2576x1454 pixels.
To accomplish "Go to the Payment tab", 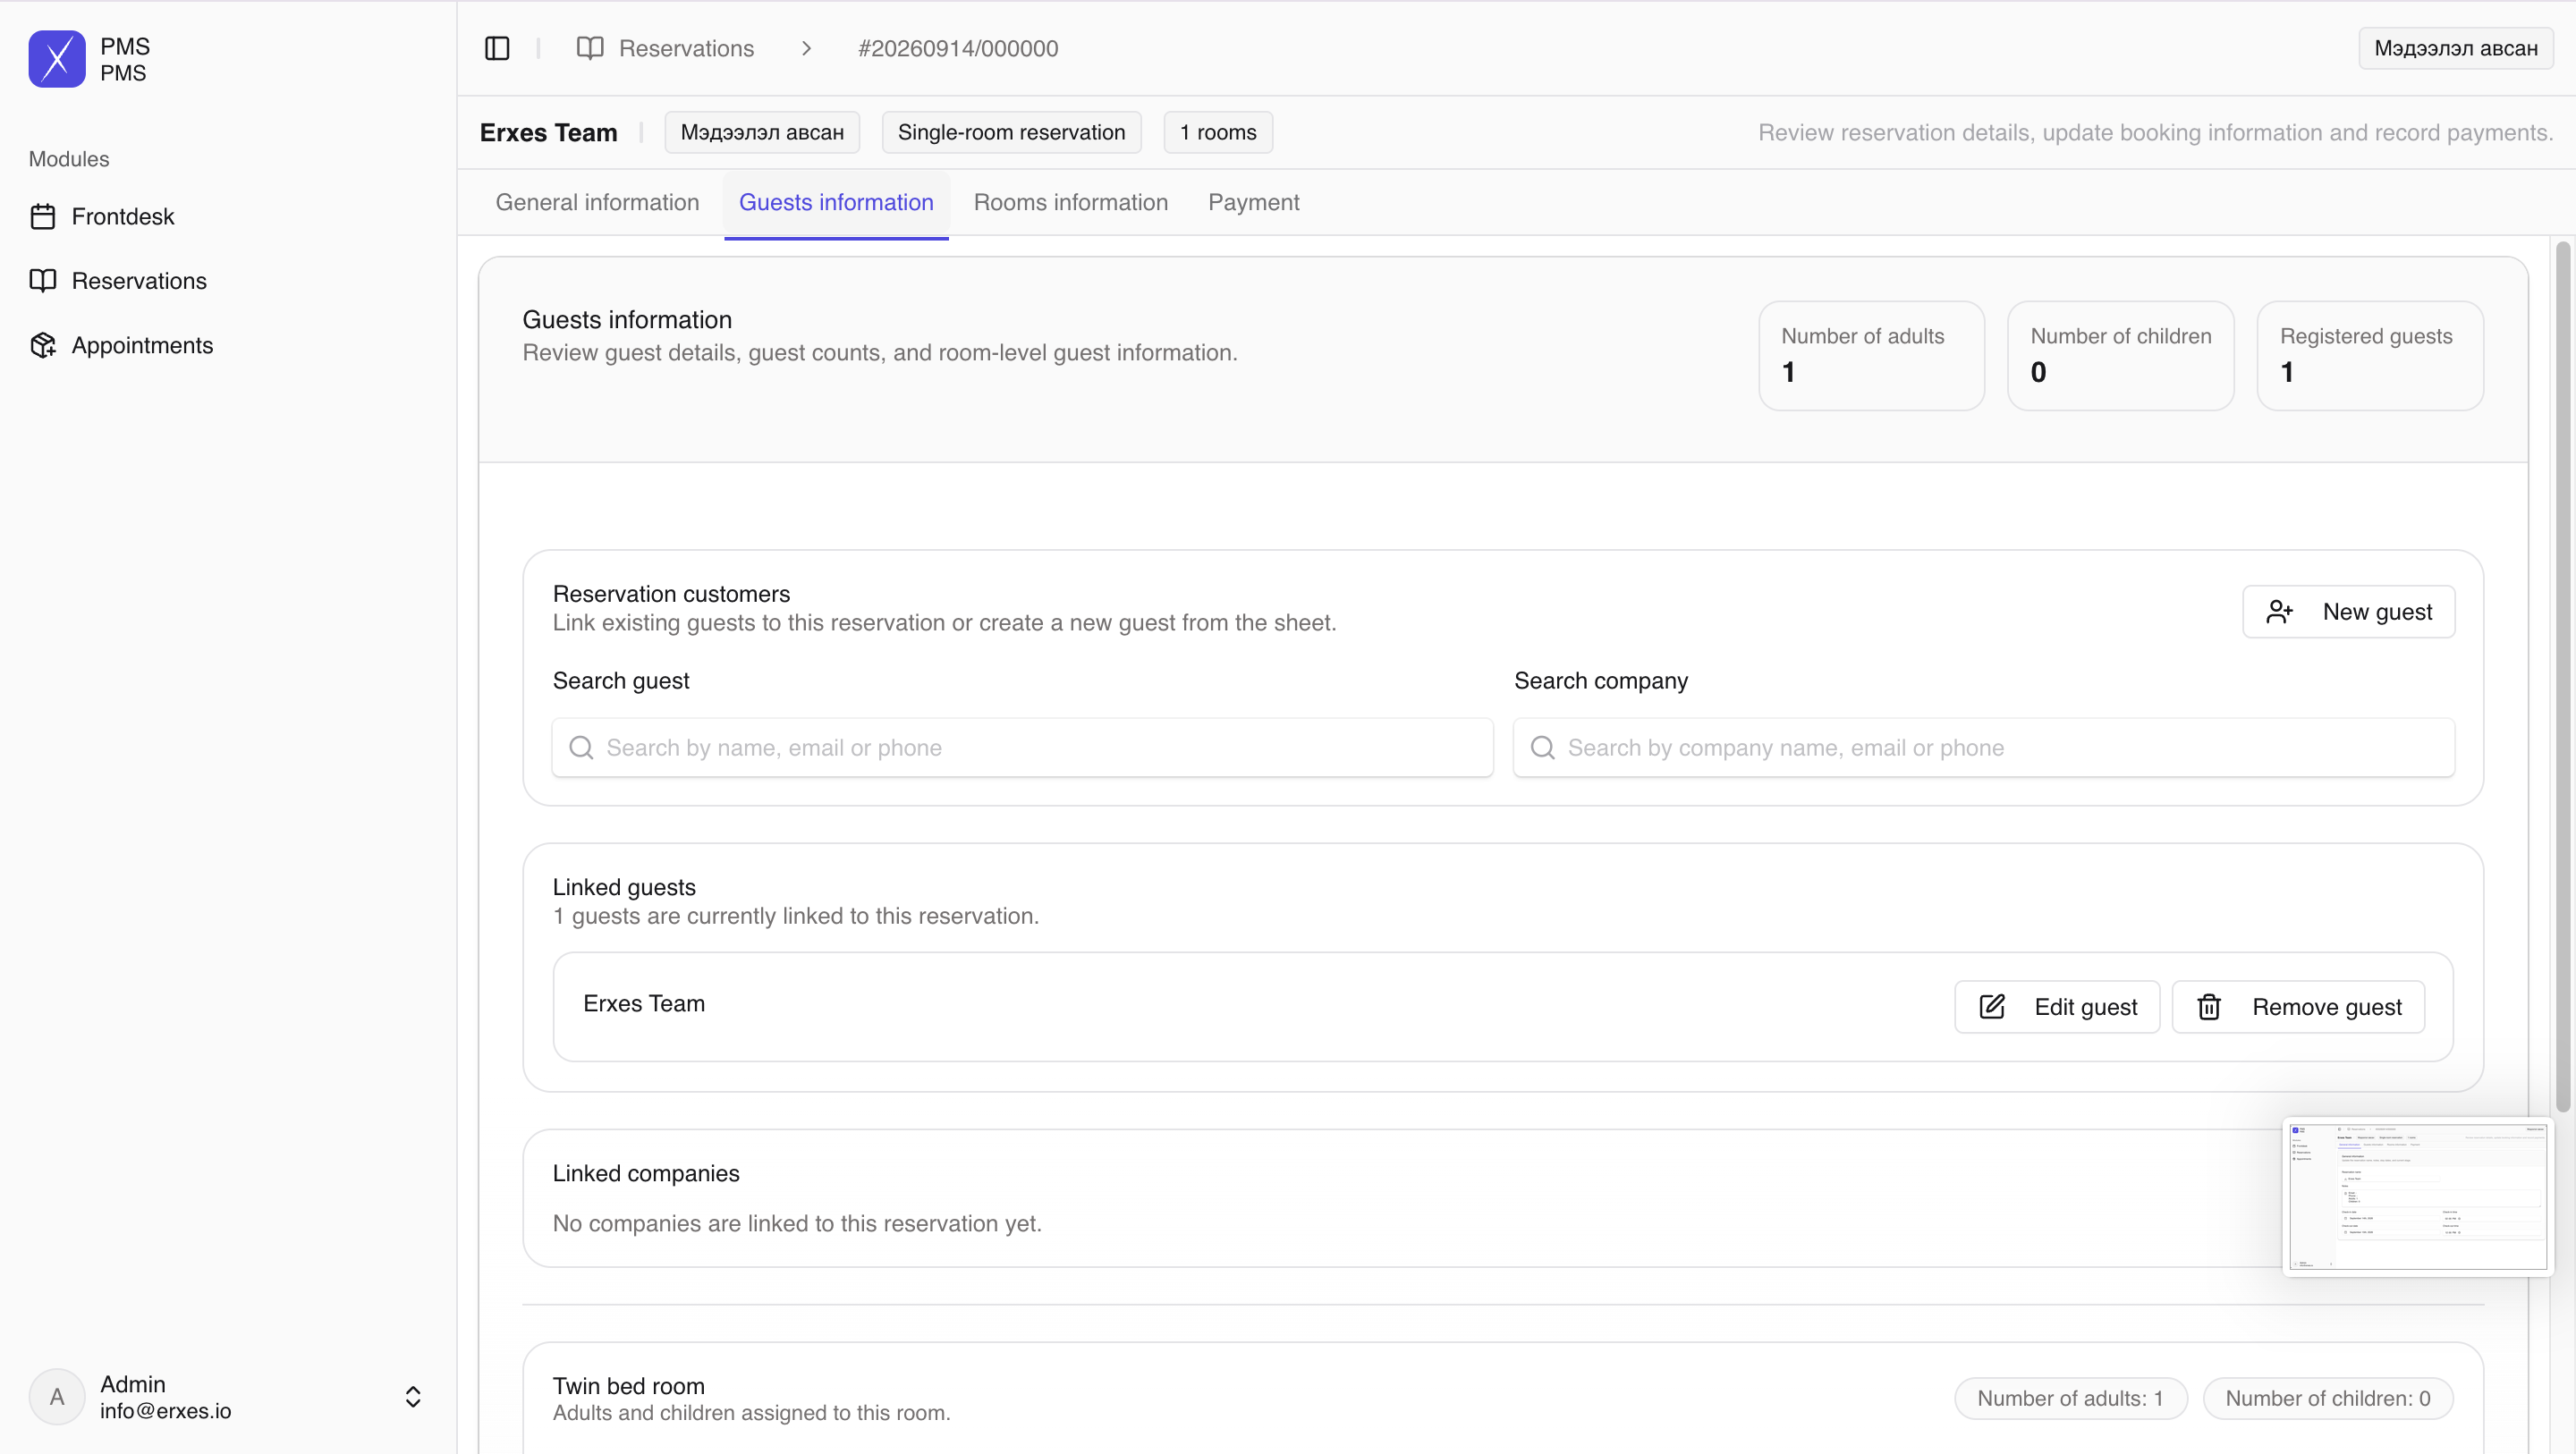I will click(1253, 202).
